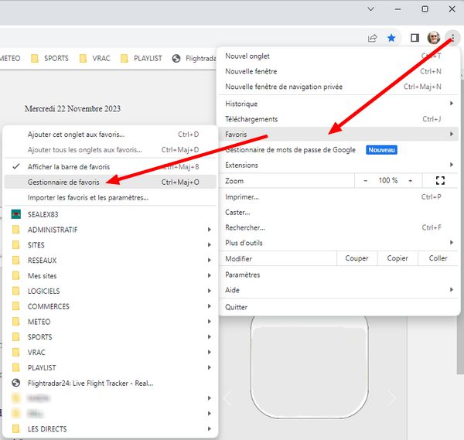Select Caster... menu entry
This screenshot has height=440, width=464.
[339, 212]
